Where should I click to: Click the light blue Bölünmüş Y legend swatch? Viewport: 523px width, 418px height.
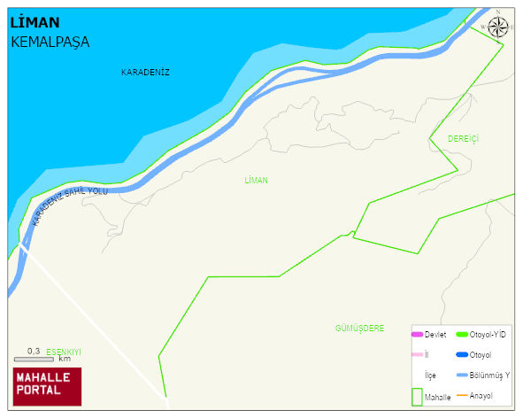pos(462,375)
